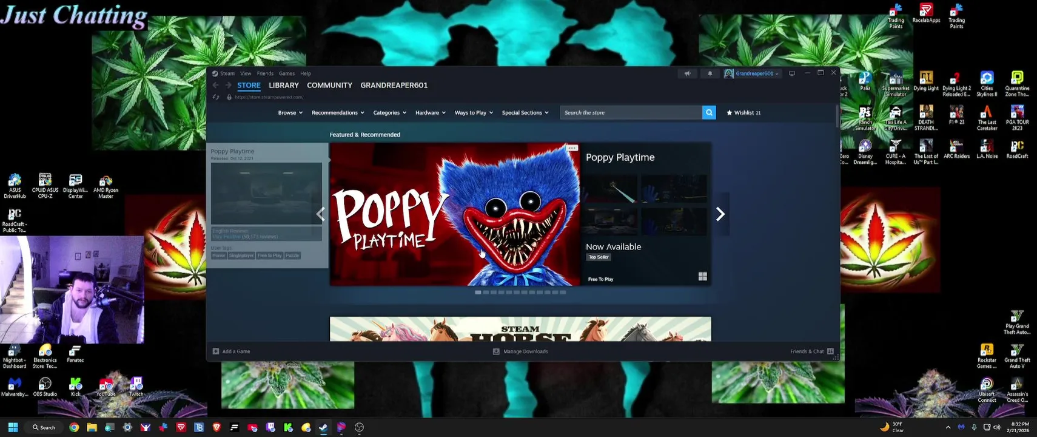1037x437 pixels.
Task: Open Manage Downloads
Action: (520, 351)
